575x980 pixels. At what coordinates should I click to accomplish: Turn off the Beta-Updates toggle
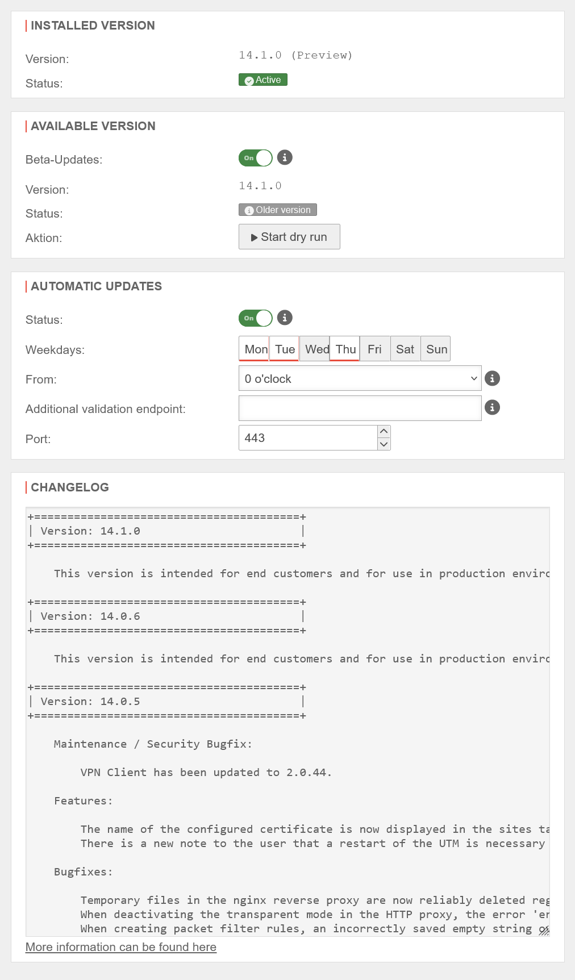click(256, 158)
